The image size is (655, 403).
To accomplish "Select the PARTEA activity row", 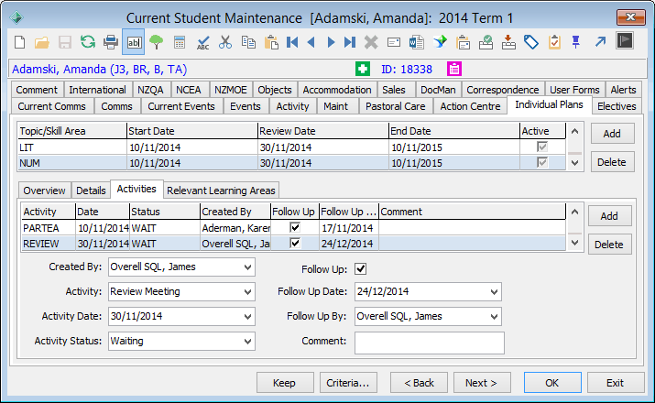I will [x=293, y=228].
